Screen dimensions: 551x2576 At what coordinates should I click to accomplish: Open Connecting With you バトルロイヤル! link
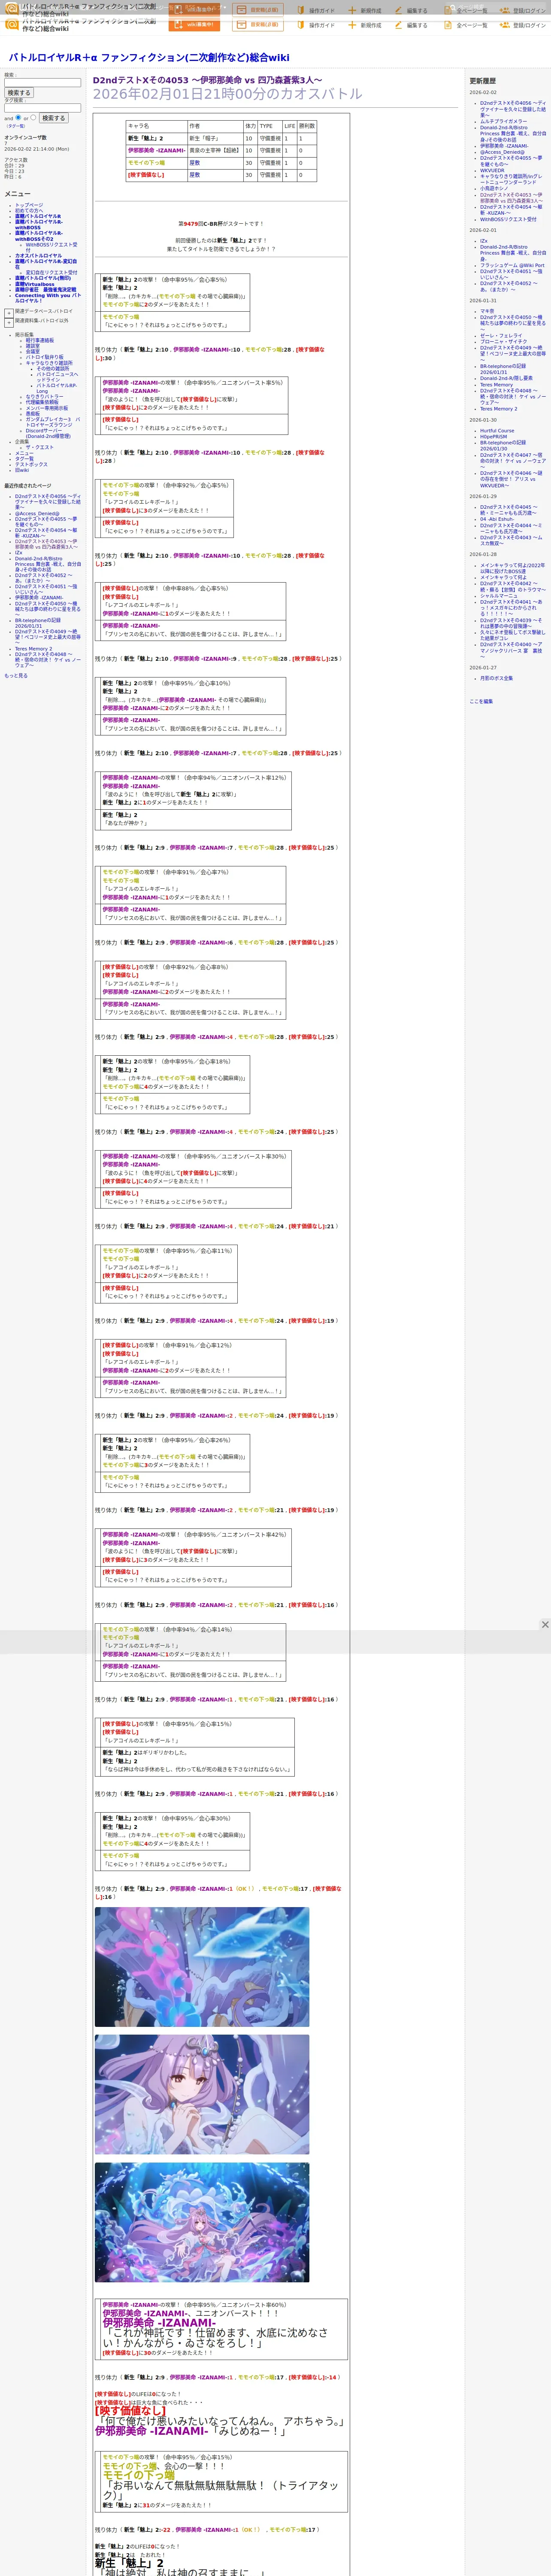tap(48, 298)
